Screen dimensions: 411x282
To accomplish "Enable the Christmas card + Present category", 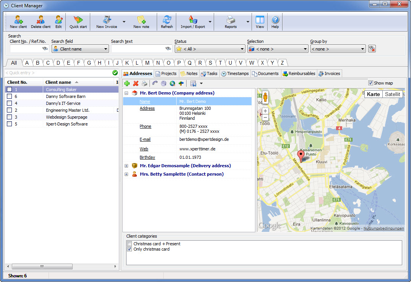I will point(130,244).
